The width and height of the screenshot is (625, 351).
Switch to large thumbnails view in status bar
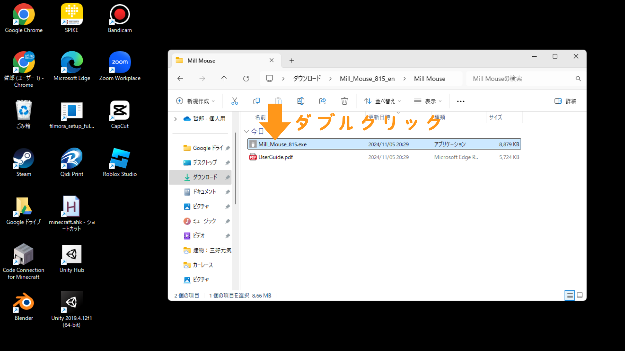[x=580, y=295]
